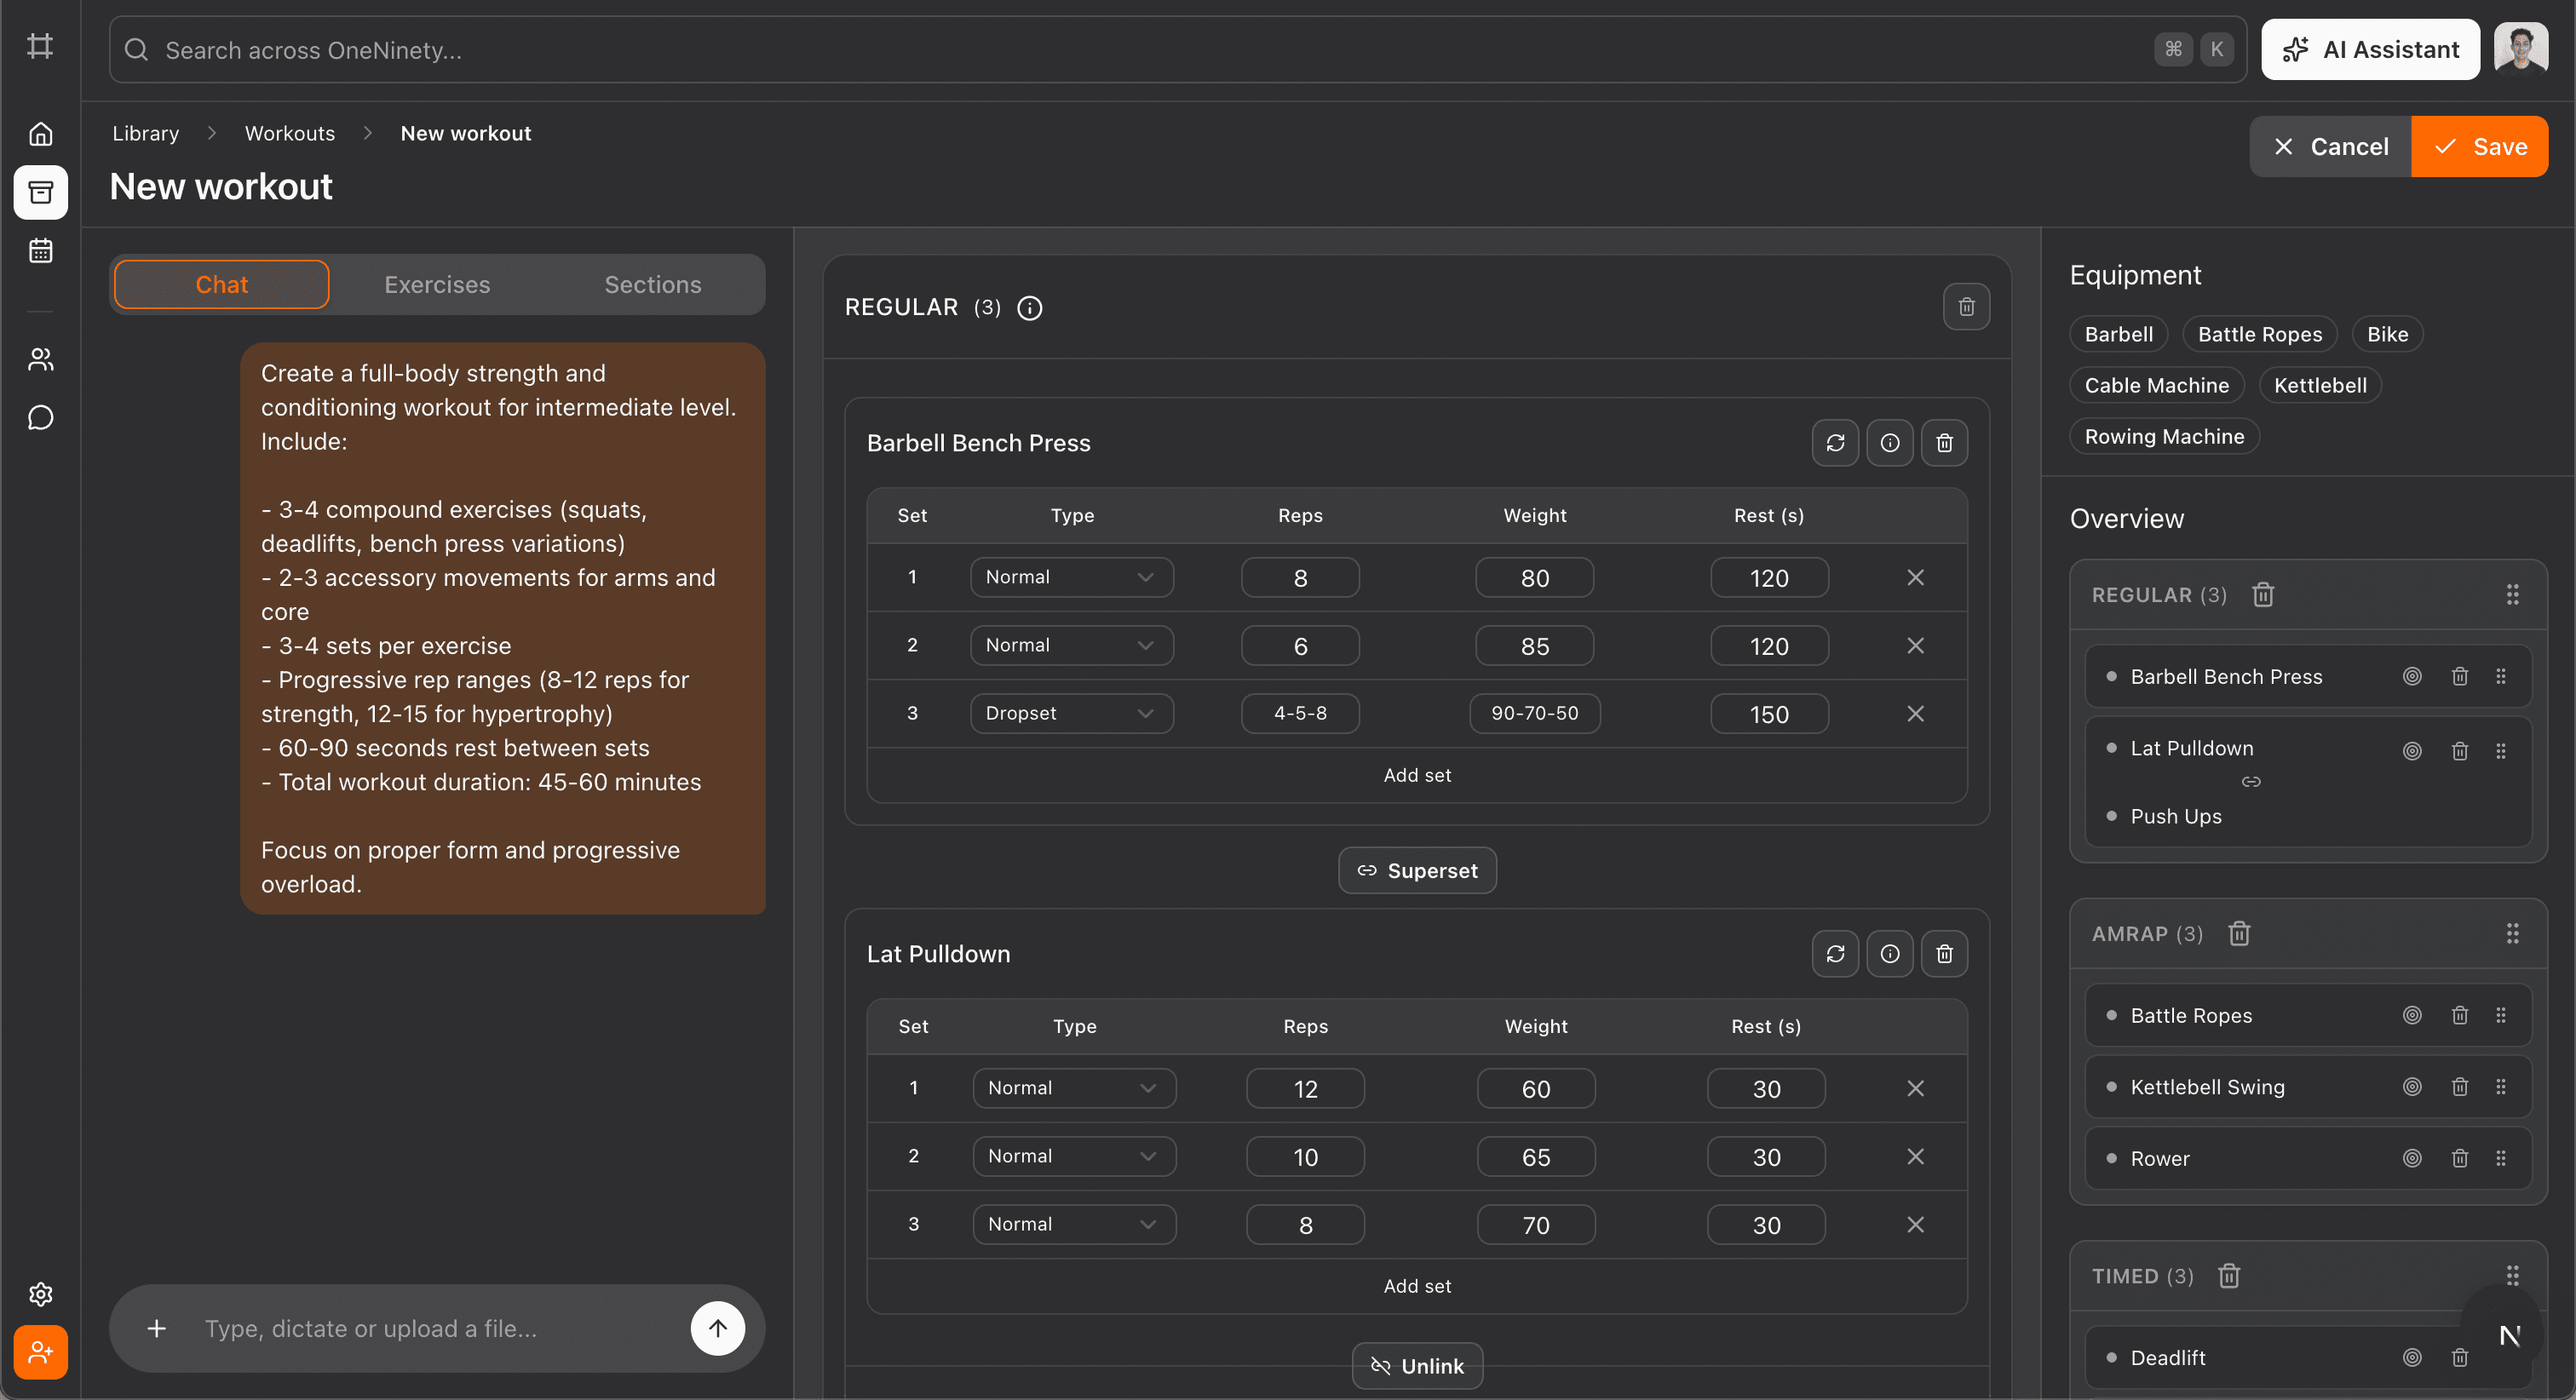Viewport: 2576px width, 1400px height.
Task: Open settings gear in the sidebar
Action: [x=40, y=1294]
